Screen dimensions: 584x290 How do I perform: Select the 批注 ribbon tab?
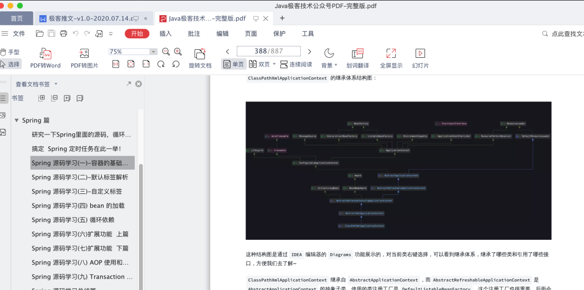(x=194, y=33)
